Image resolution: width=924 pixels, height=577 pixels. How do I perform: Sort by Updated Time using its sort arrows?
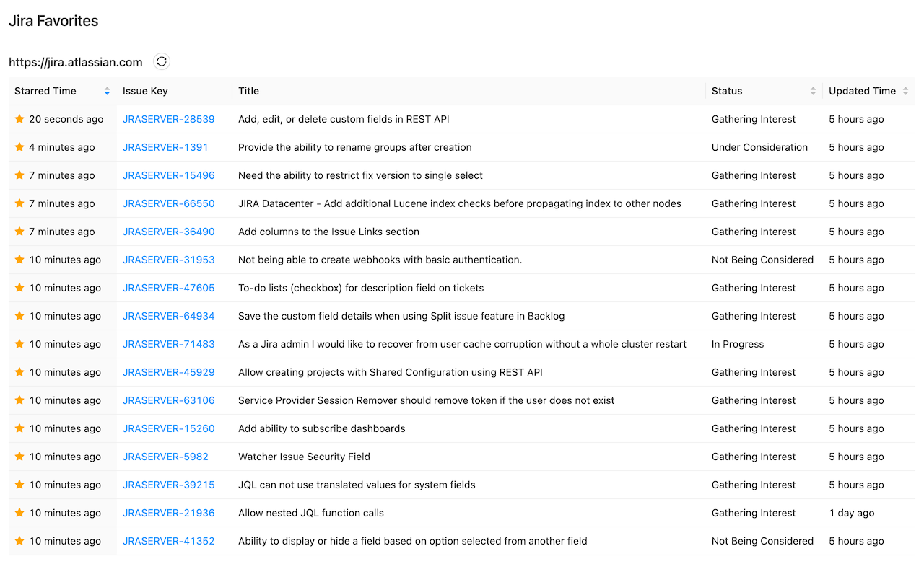tap(905, 91)
